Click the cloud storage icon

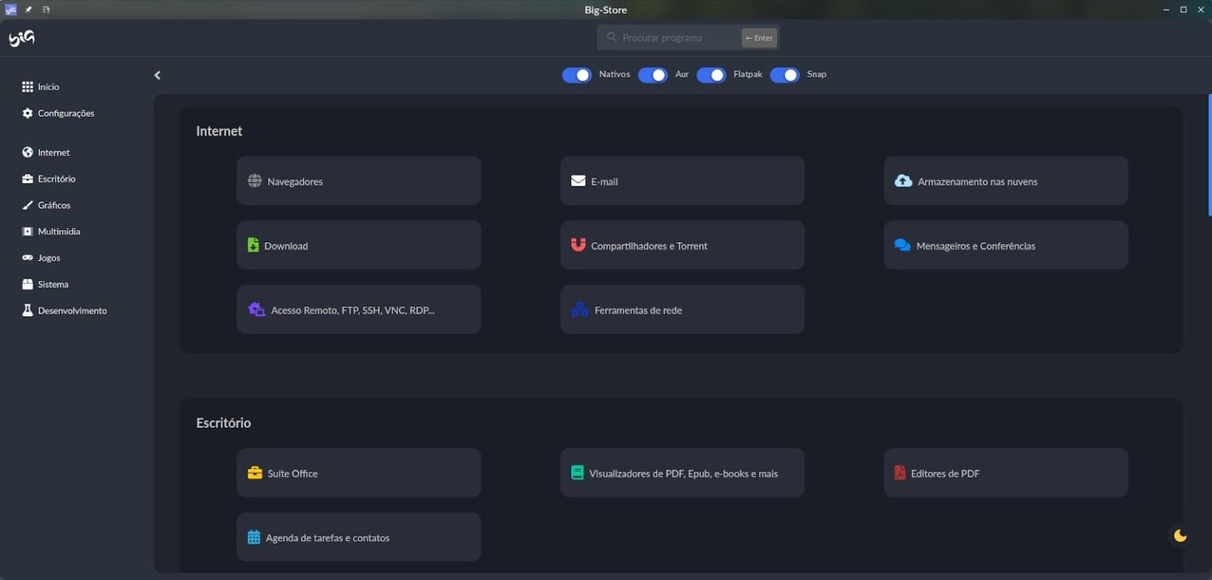(903, 181)
